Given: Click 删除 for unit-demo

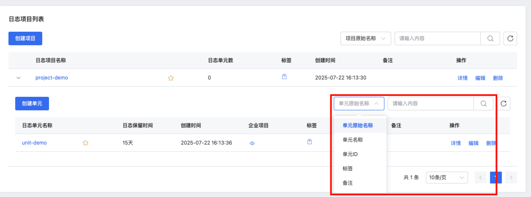Looking at the screenshot, I should pyautogui.click(x=491, y=143).
